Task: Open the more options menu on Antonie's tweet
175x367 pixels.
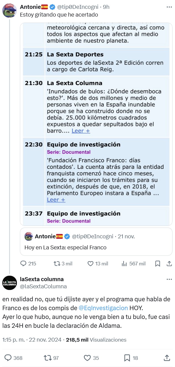Action: 169,6
